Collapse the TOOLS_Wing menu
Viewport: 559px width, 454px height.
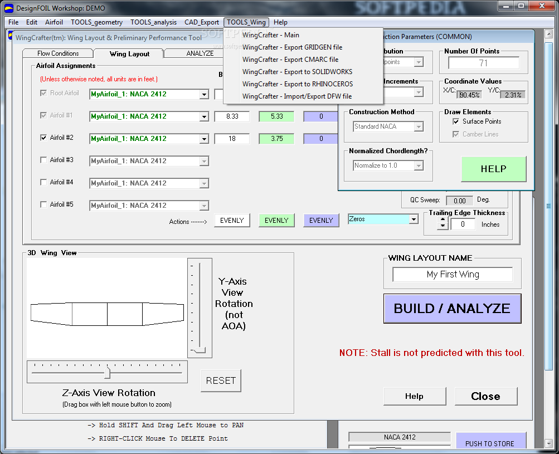click(x=246, y=22)
